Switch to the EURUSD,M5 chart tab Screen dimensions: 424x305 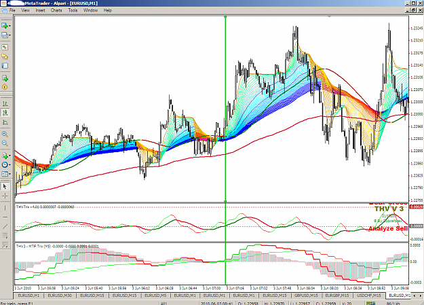pos(155,295)
